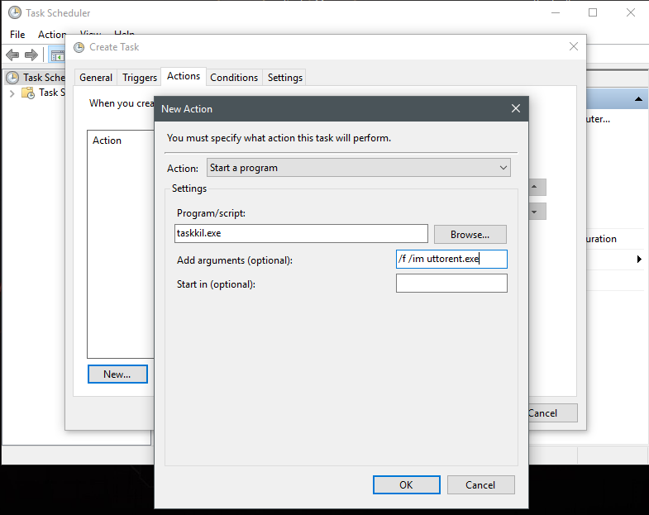Click the Start in (optional) input field
Screen dimensions: 649x515
pos(451,284)
